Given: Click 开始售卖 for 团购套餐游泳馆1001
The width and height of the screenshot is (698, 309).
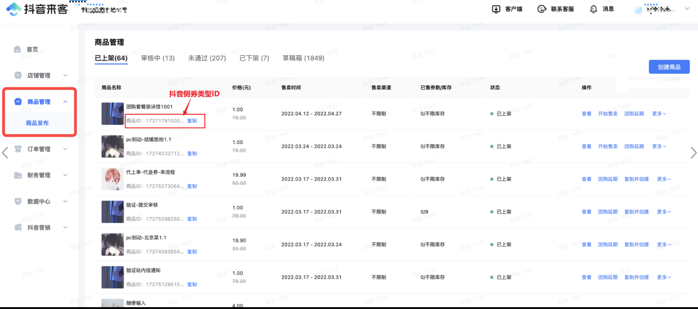Looking at the screenshot, I should (x=608, y=114).
